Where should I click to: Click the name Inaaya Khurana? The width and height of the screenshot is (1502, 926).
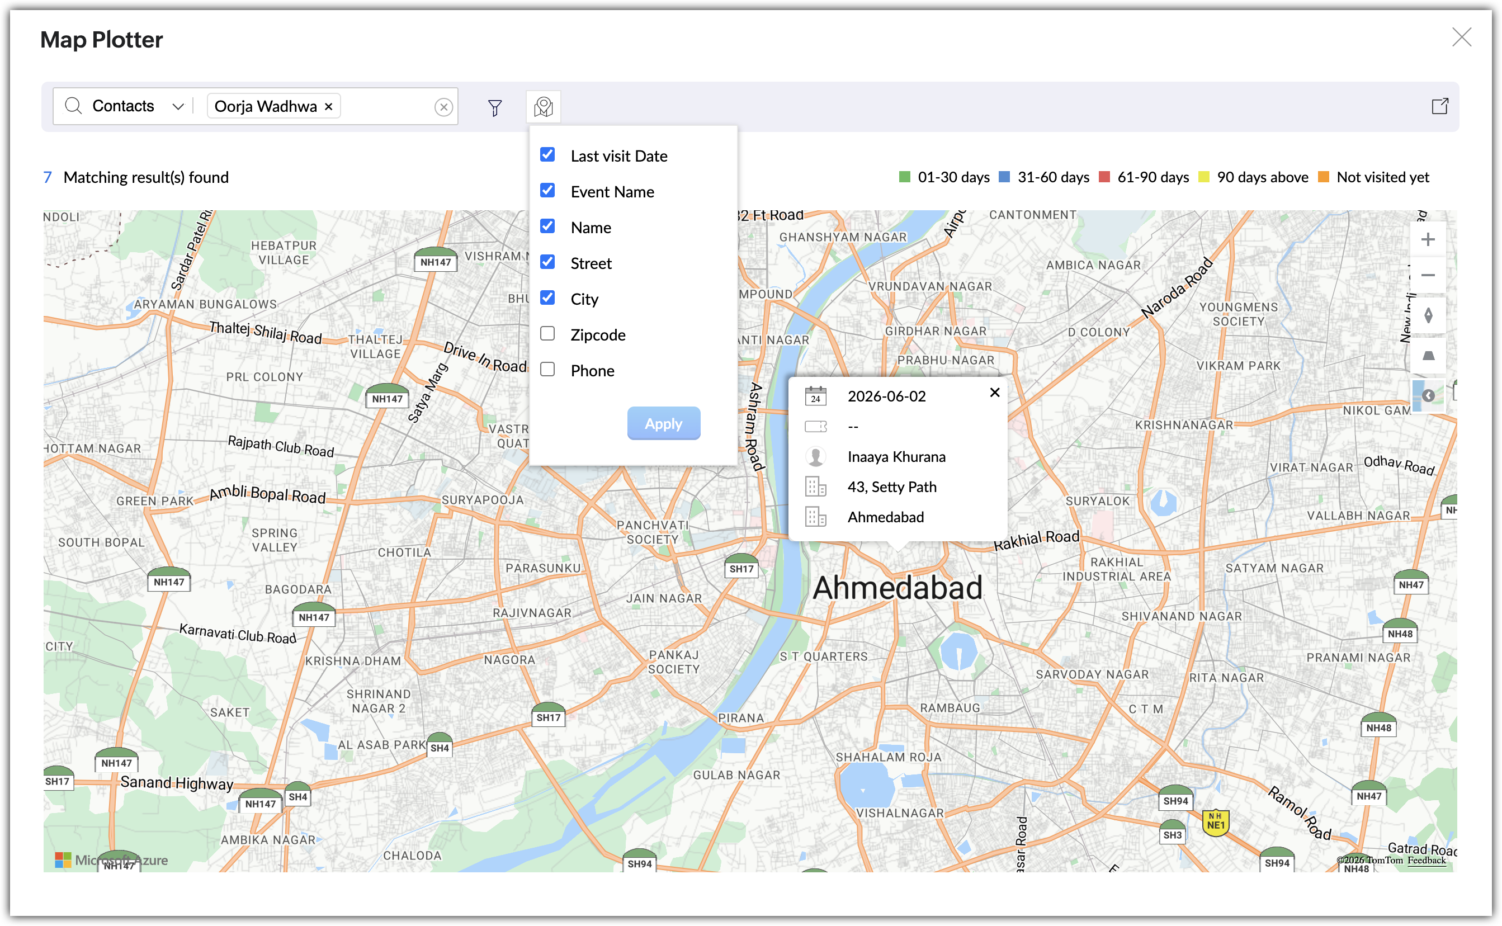pyautogui.click(x=896, y=457)
